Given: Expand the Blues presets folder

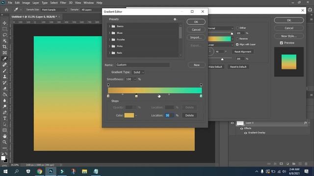Looking at the screenshot, I should click(x=109, y=33).
